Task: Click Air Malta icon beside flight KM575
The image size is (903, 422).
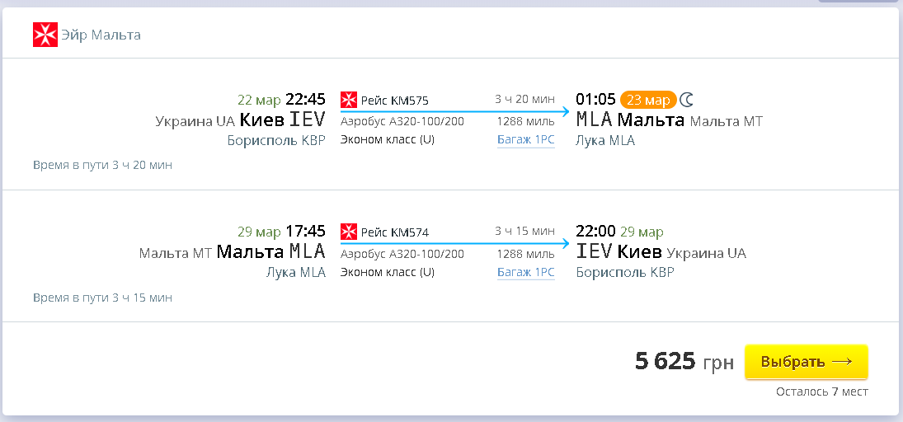Action: click(x=348, y=101)
